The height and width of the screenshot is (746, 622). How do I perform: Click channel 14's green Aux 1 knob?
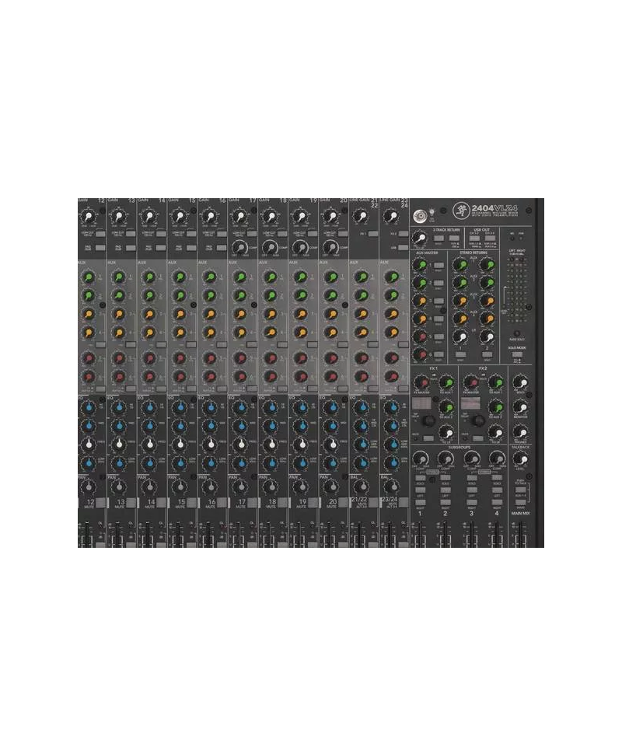[149, 278]
